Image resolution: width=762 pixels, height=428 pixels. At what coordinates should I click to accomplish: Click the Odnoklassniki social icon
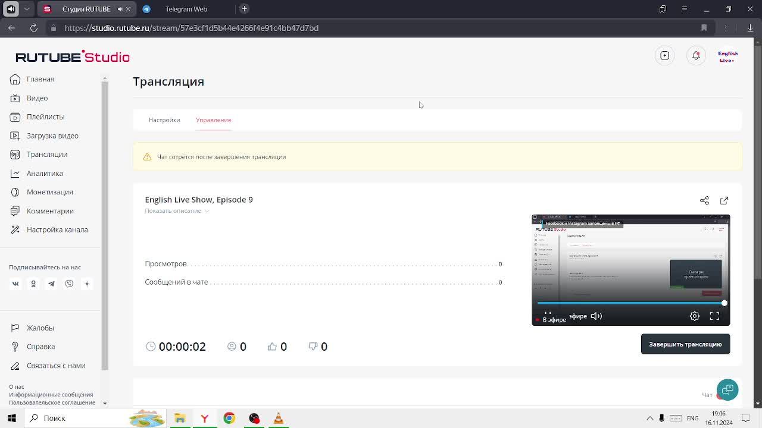33,284
